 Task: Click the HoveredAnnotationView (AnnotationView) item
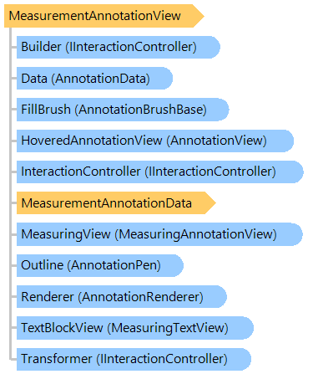[155, 141]
